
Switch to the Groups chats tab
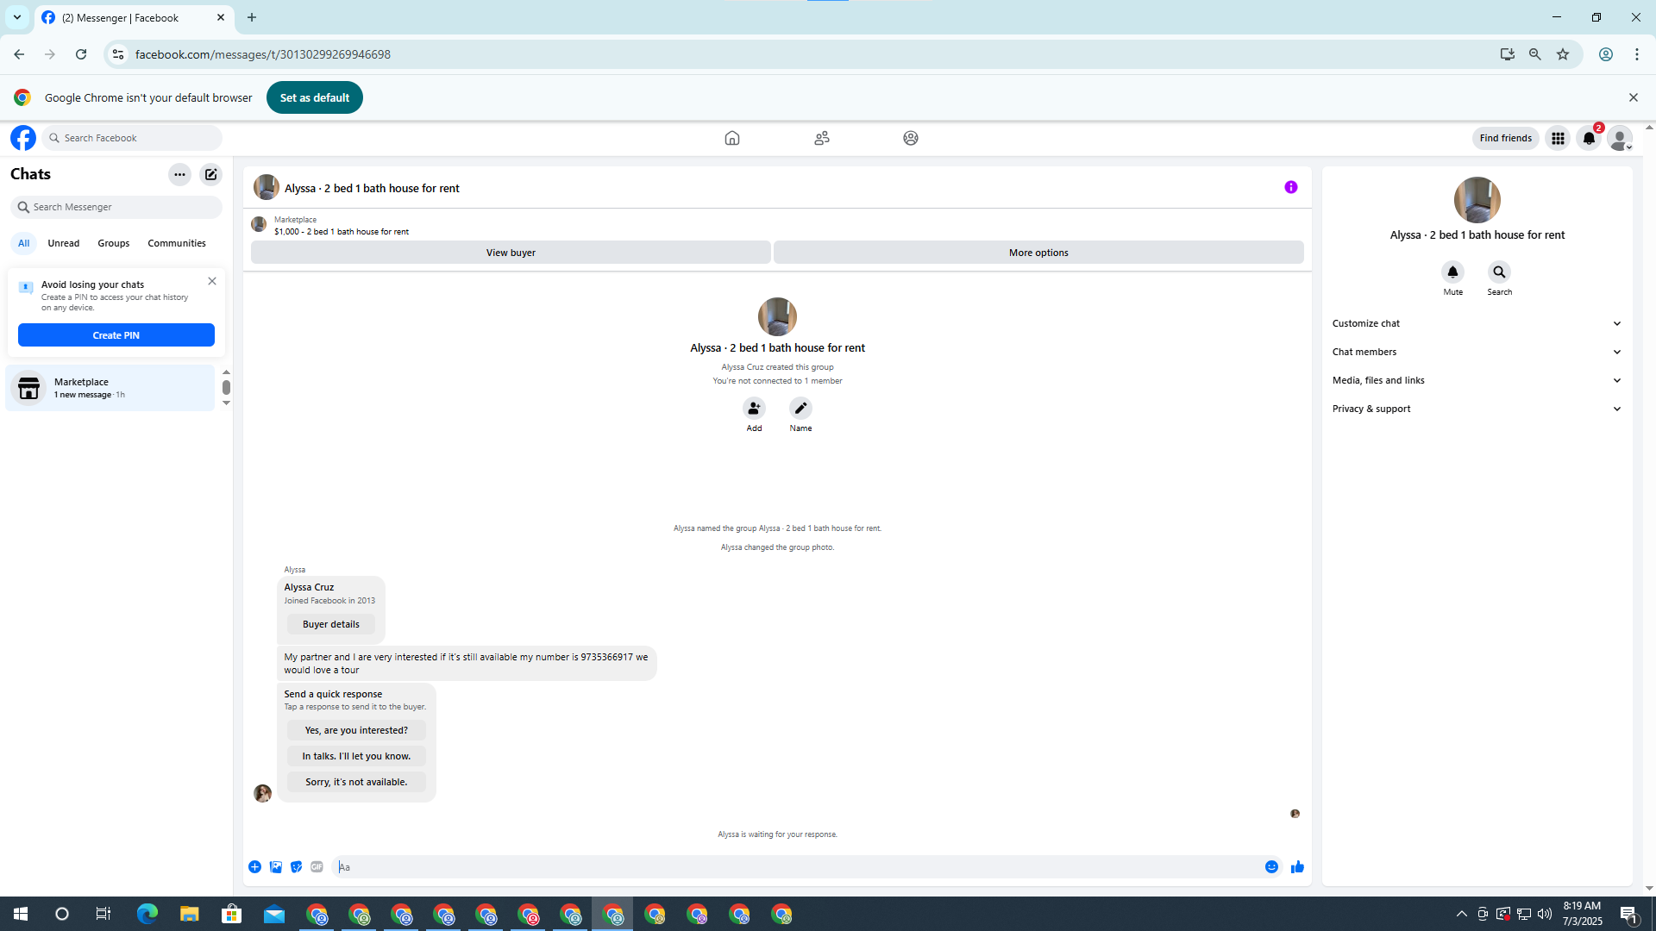(x=113, y=243)
